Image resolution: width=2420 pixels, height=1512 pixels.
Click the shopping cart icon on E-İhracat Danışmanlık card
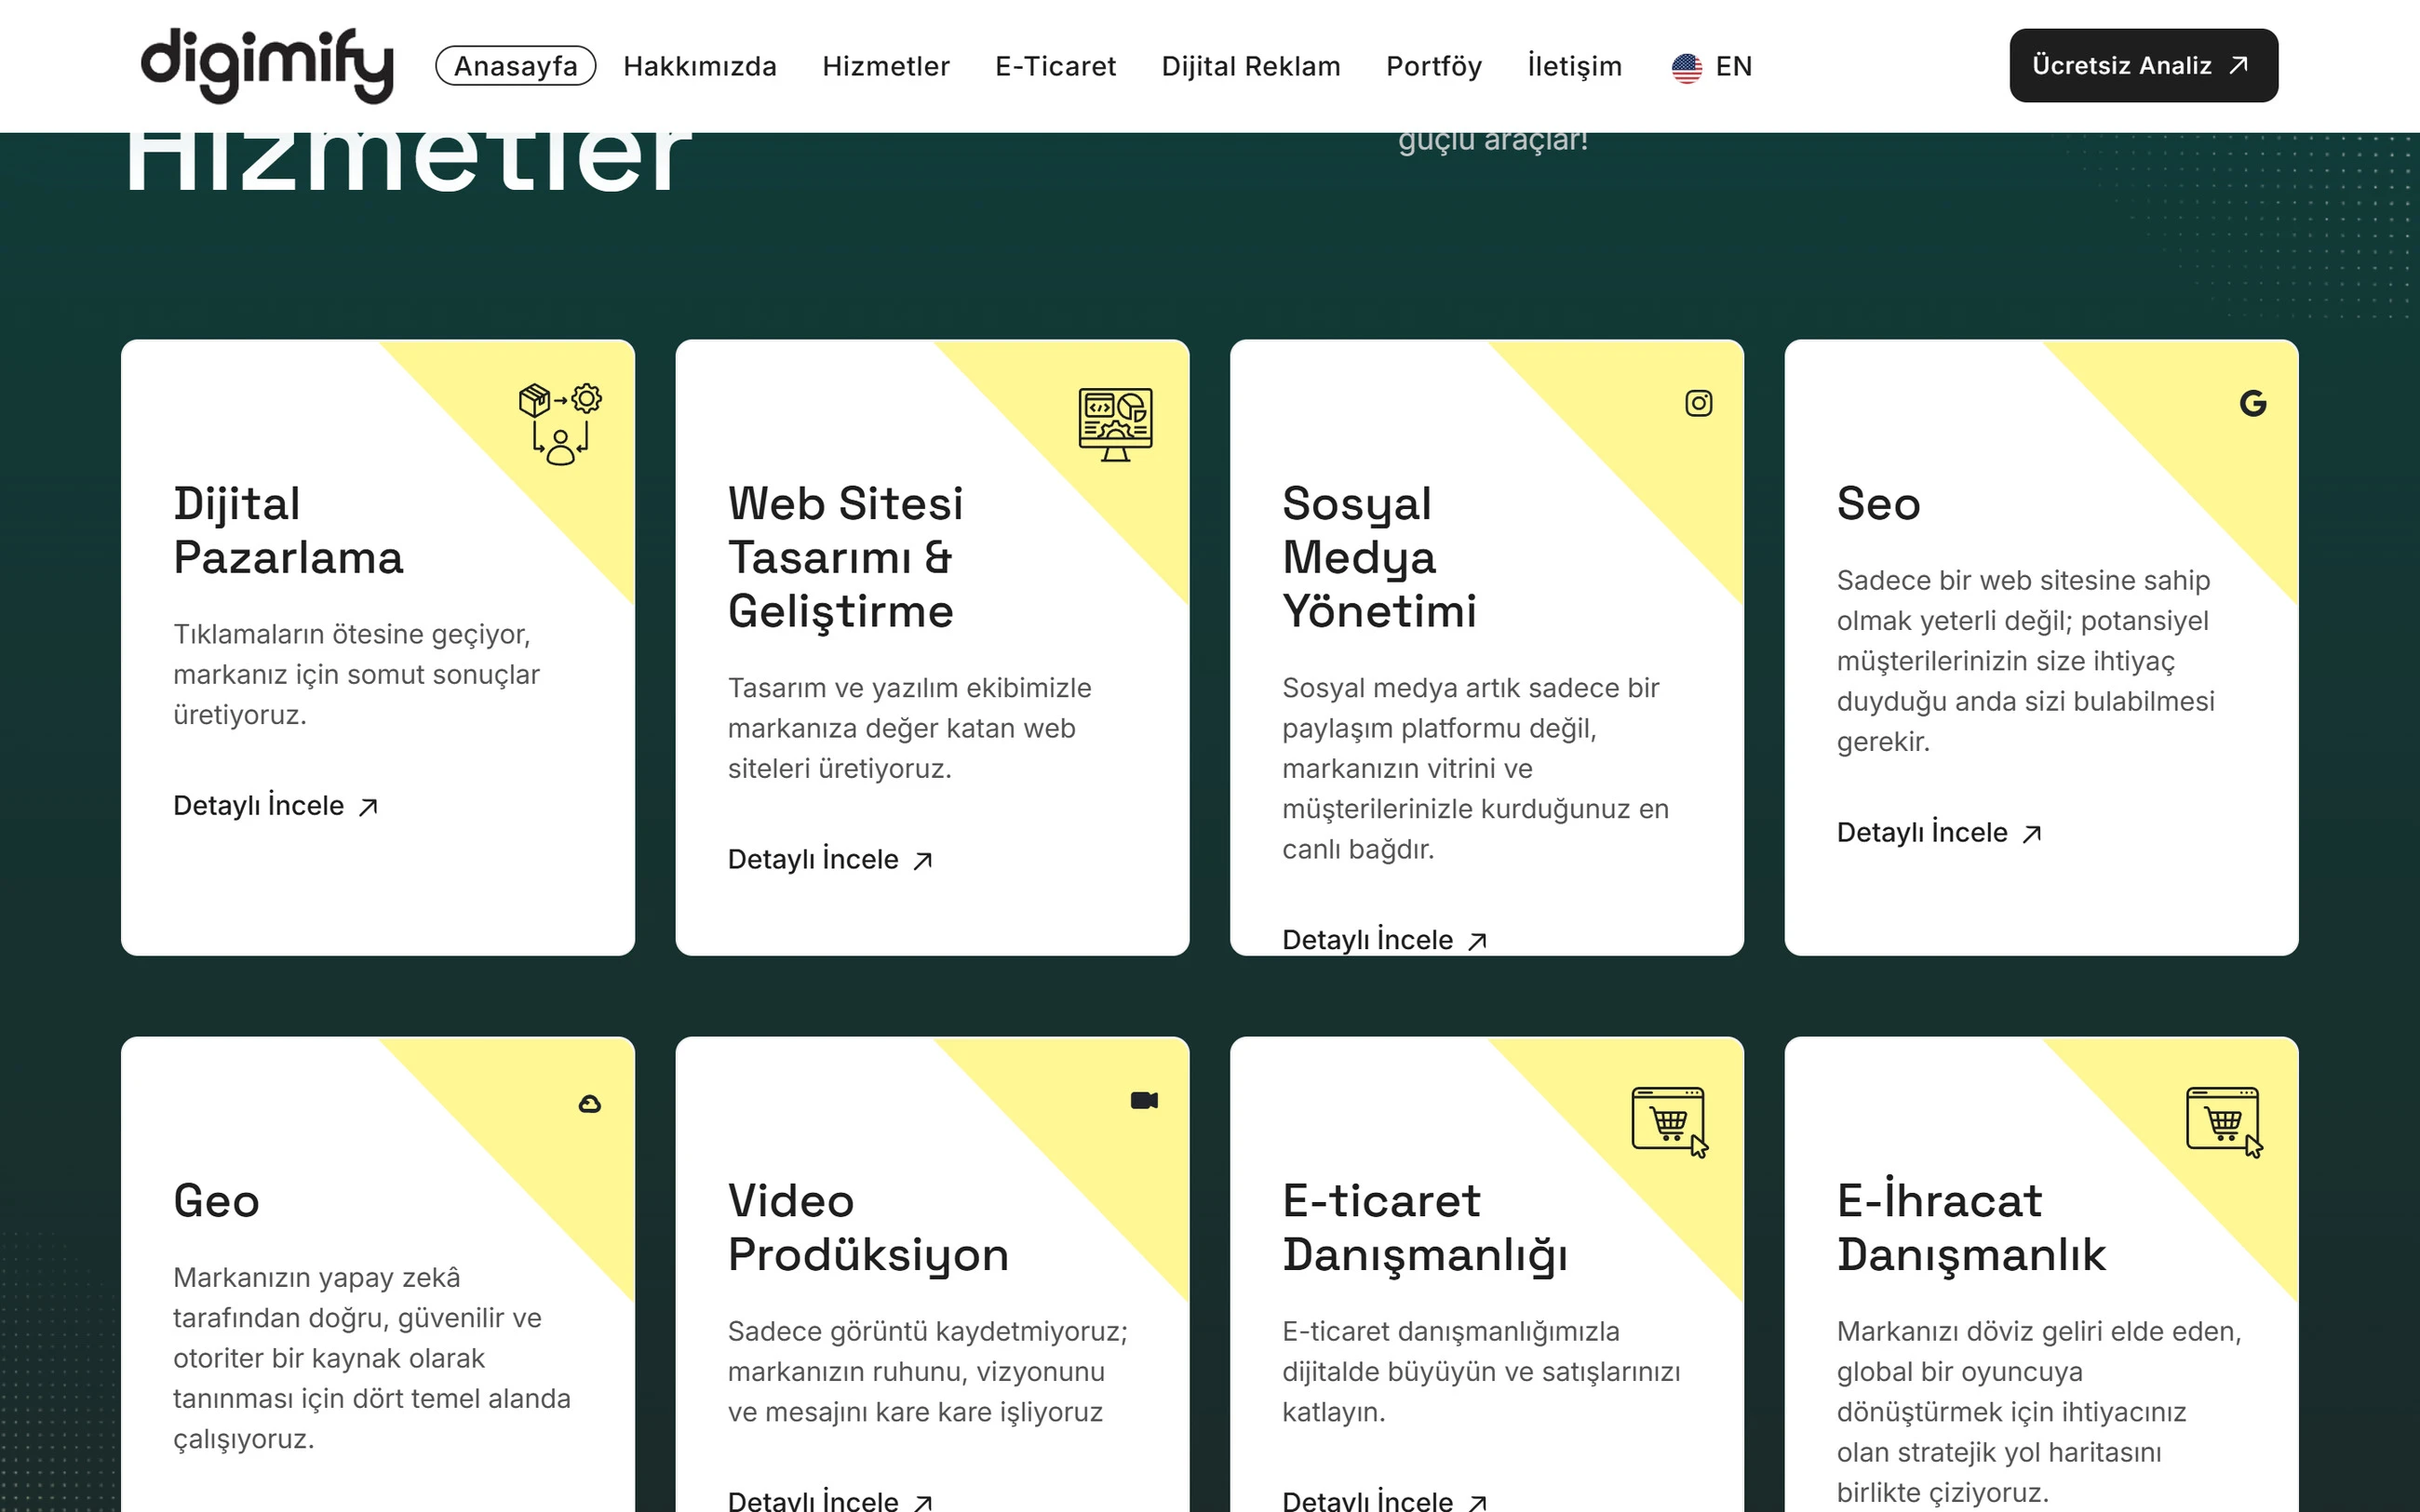(2224, 1122)
